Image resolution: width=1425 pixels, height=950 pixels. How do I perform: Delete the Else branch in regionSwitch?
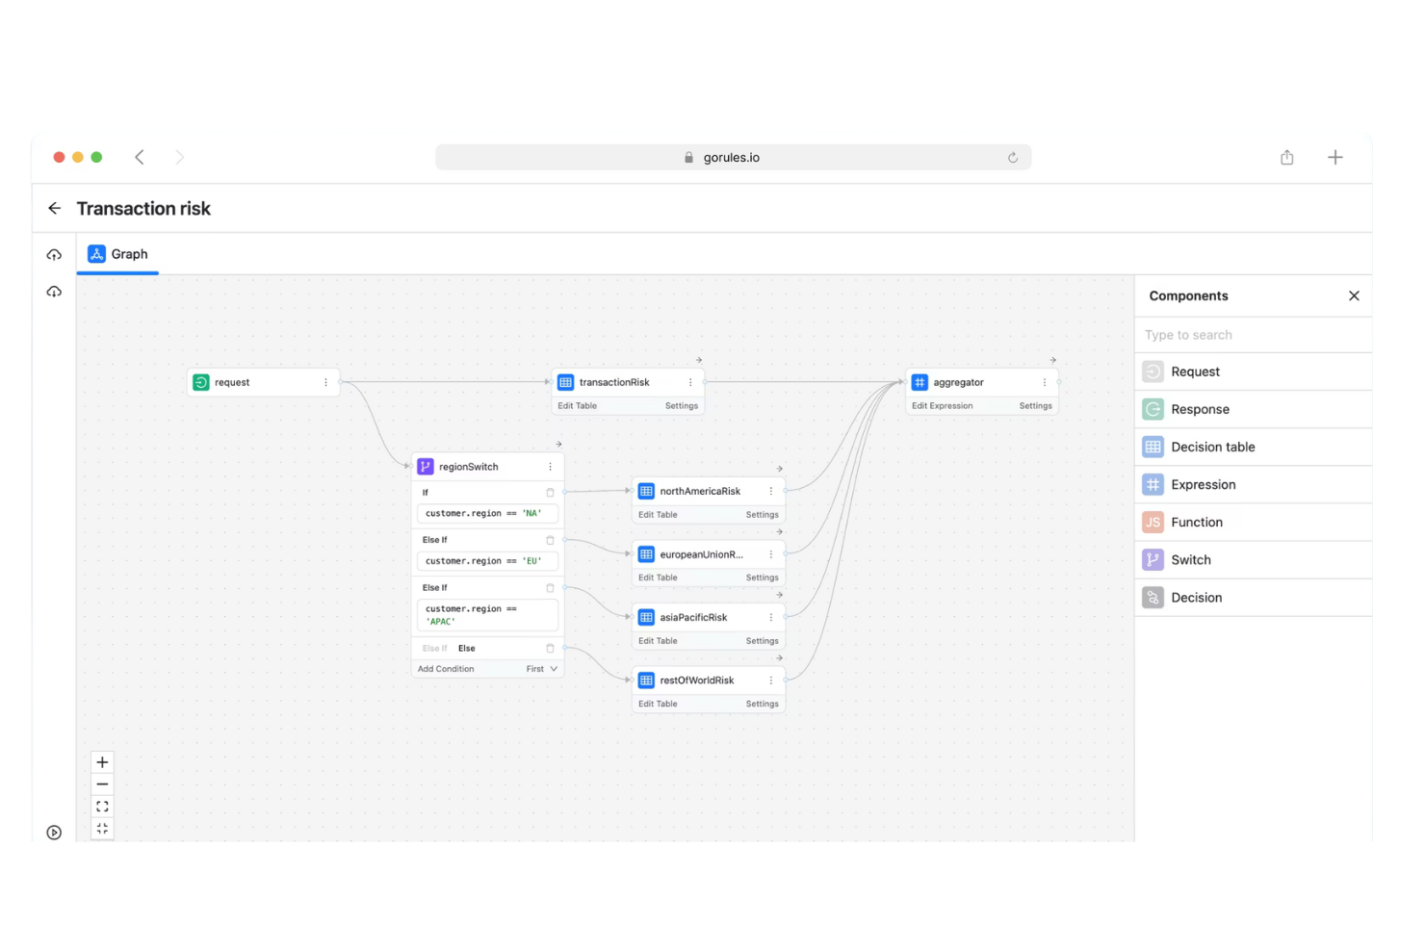[550, 648]
